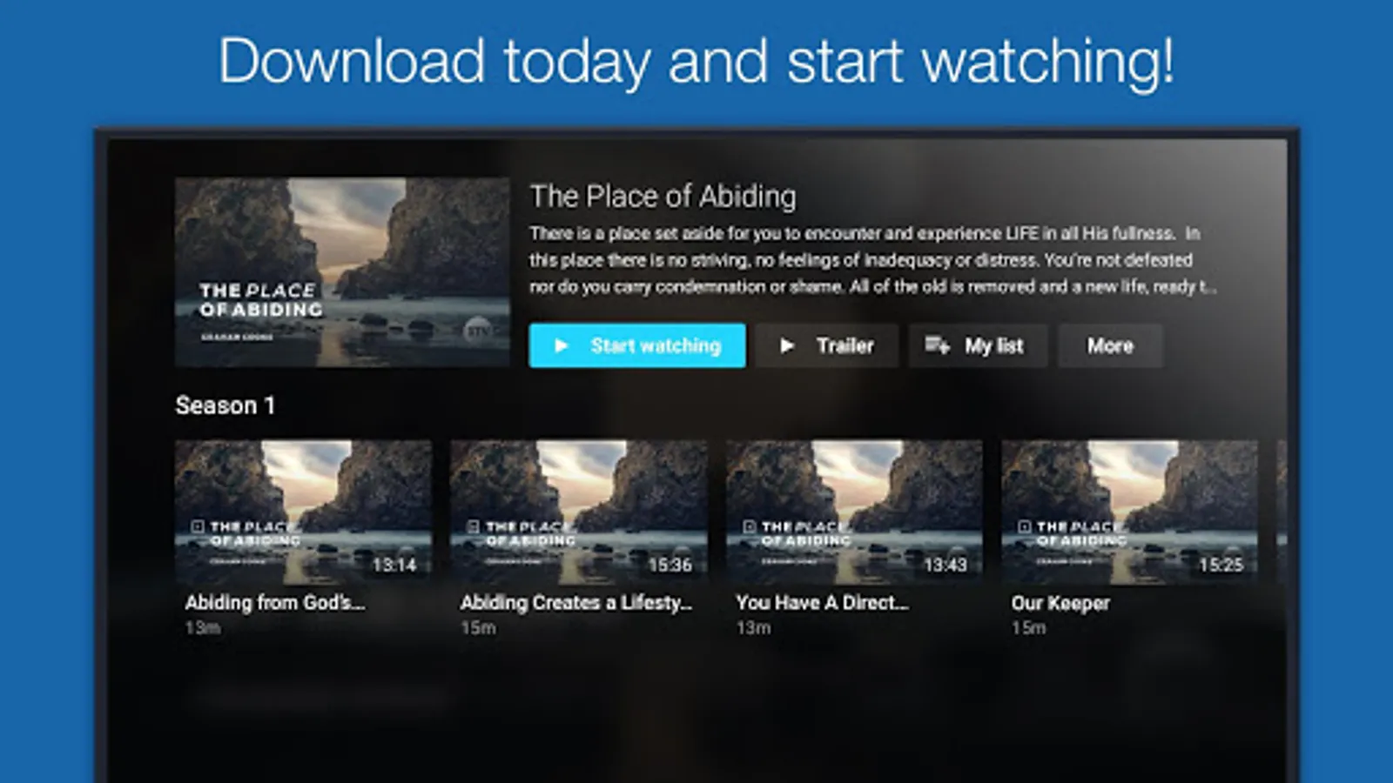The image size is (1393, 783).
Task: Open The Place of Abiding series title
Action: point(663,197)
